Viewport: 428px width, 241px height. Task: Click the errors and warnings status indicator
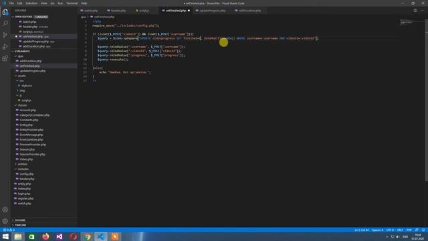pos(9,230)
